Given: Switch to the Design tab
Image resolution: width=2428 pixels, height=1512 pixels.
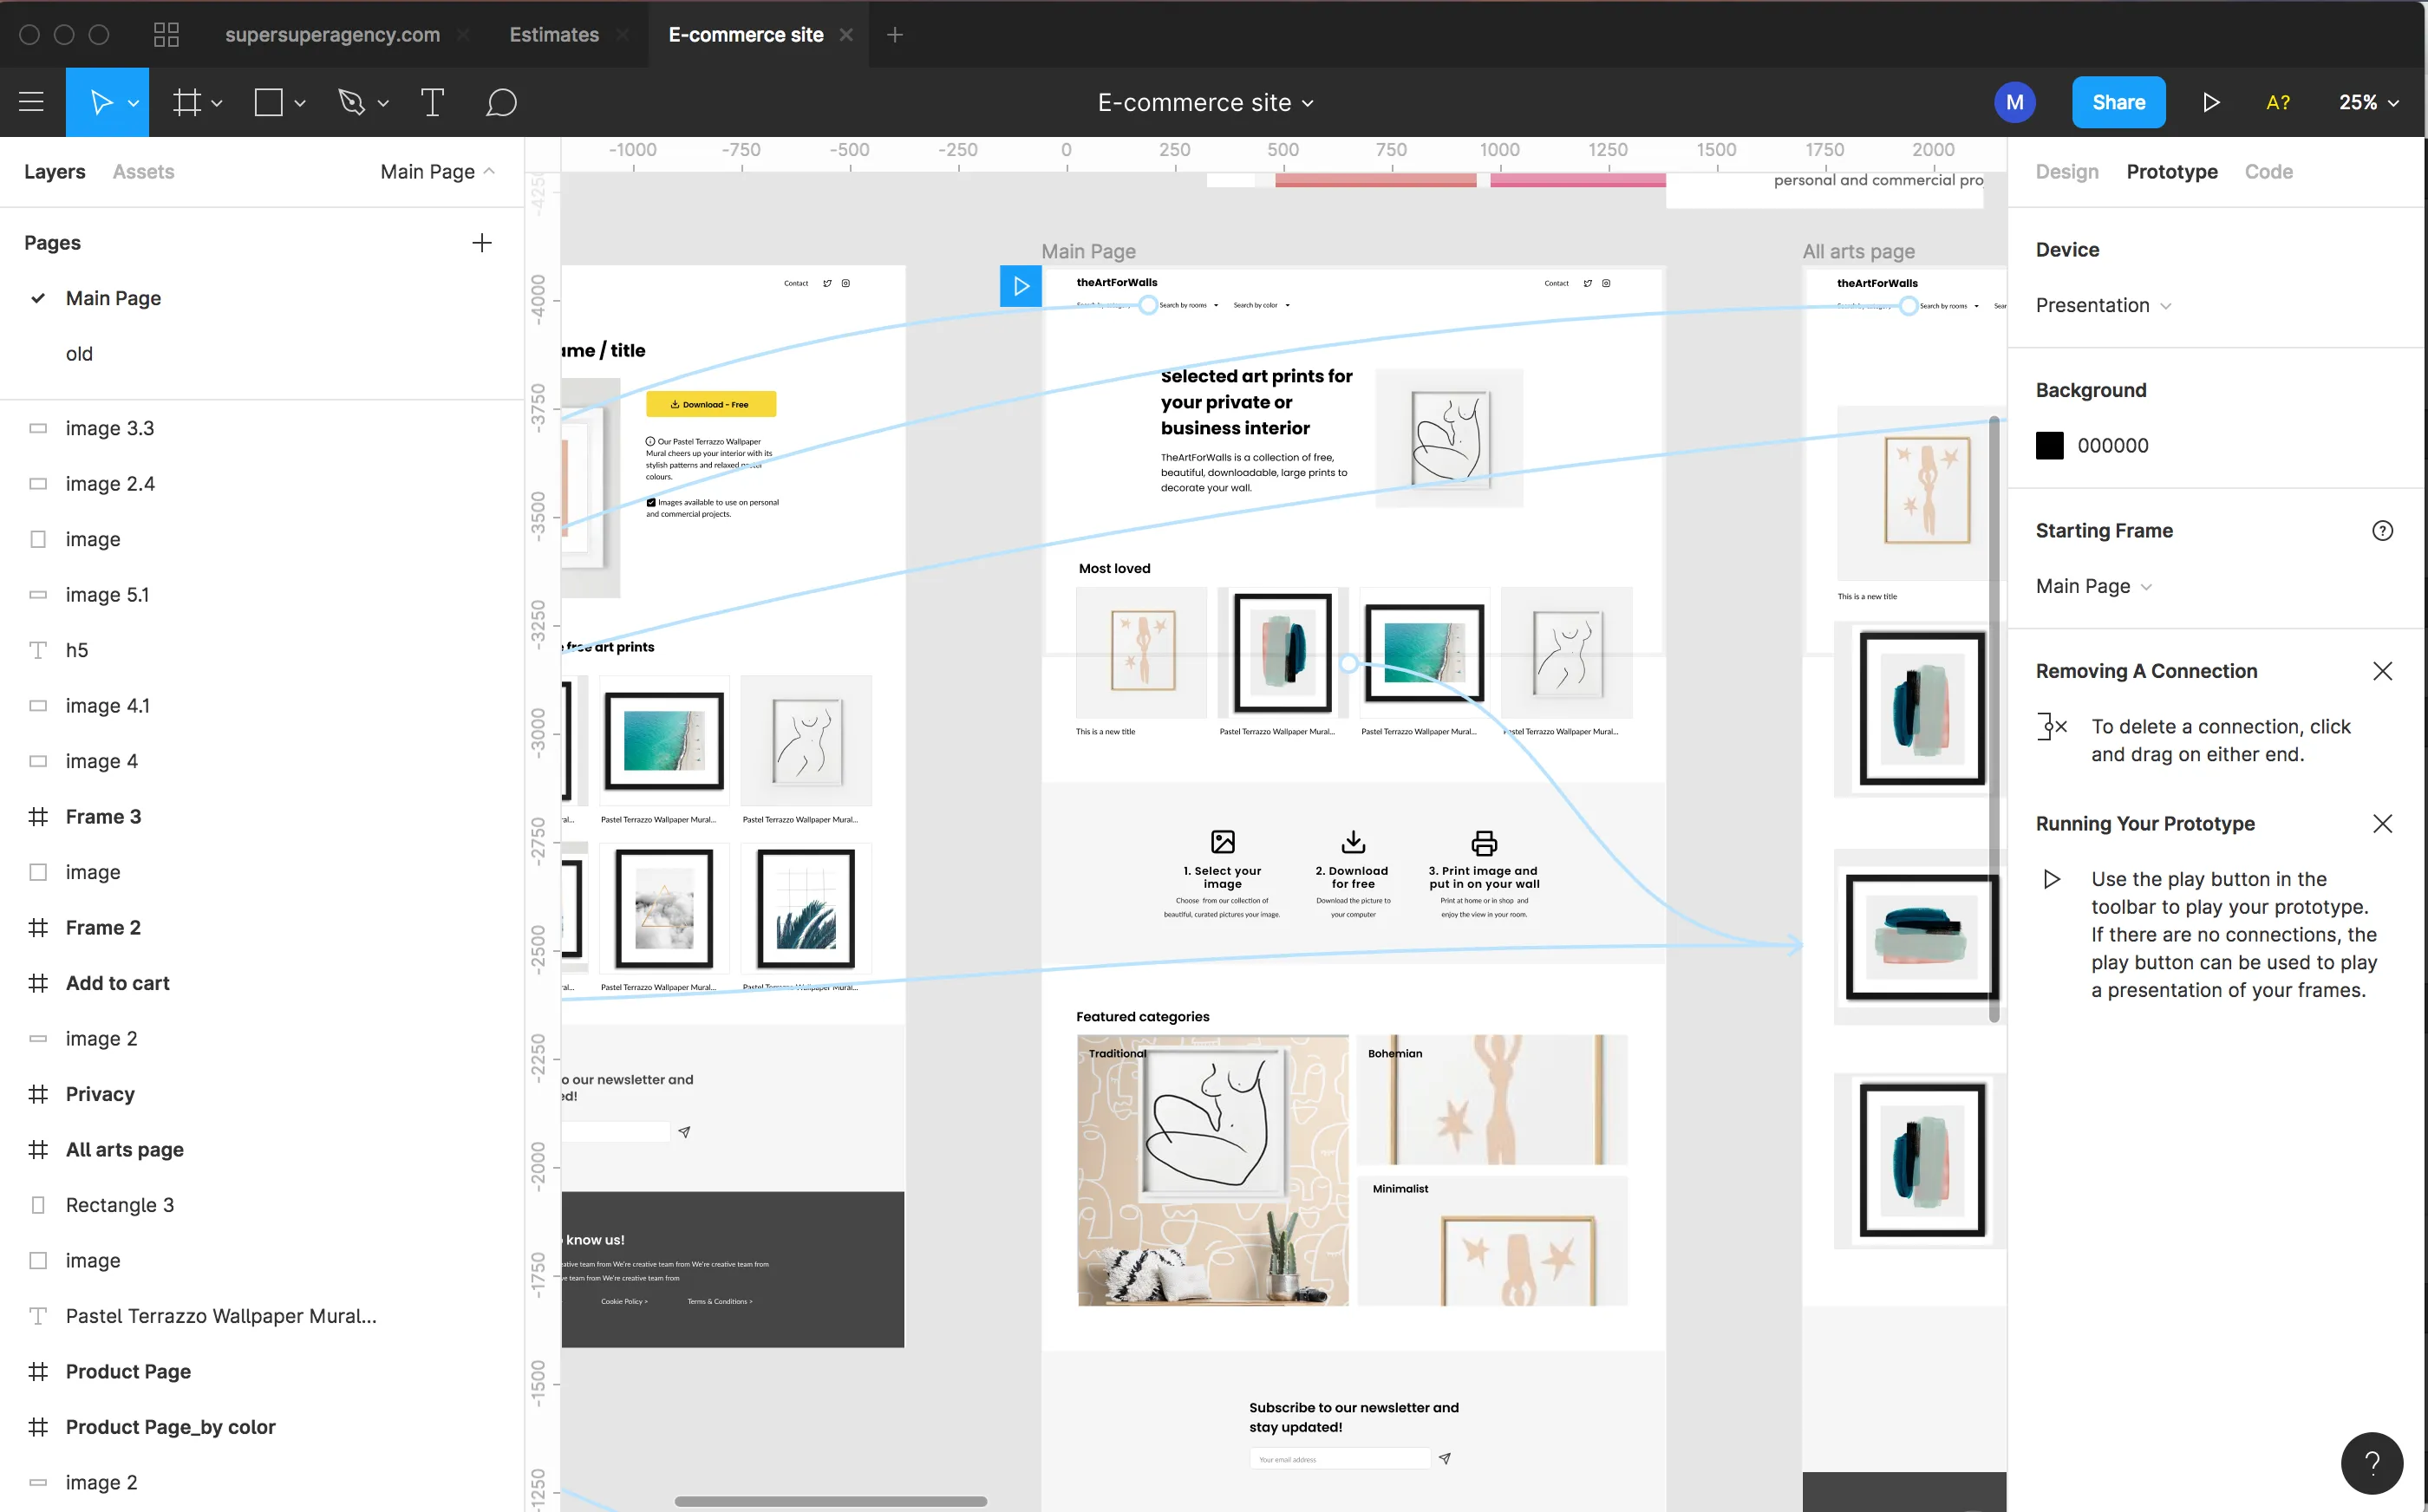Looking at the screenshot, I should 2066,172.
